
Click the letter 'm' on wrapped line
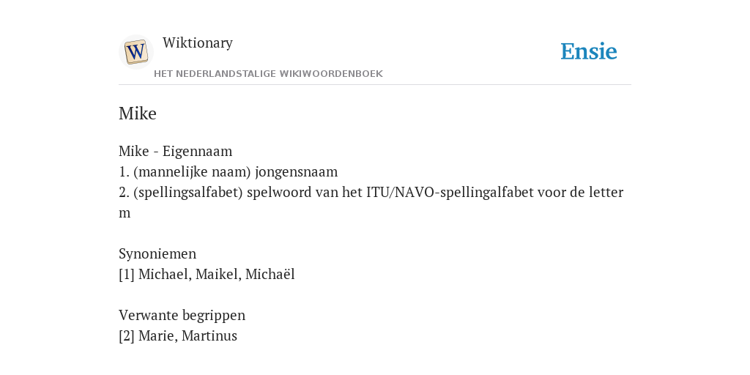(125, 213)
